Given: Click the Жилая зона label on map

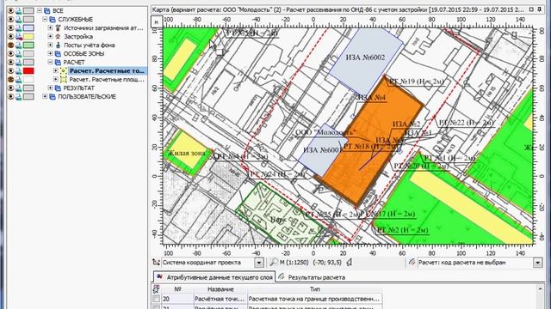Looking at the screenshot, I should click(186, 154).
